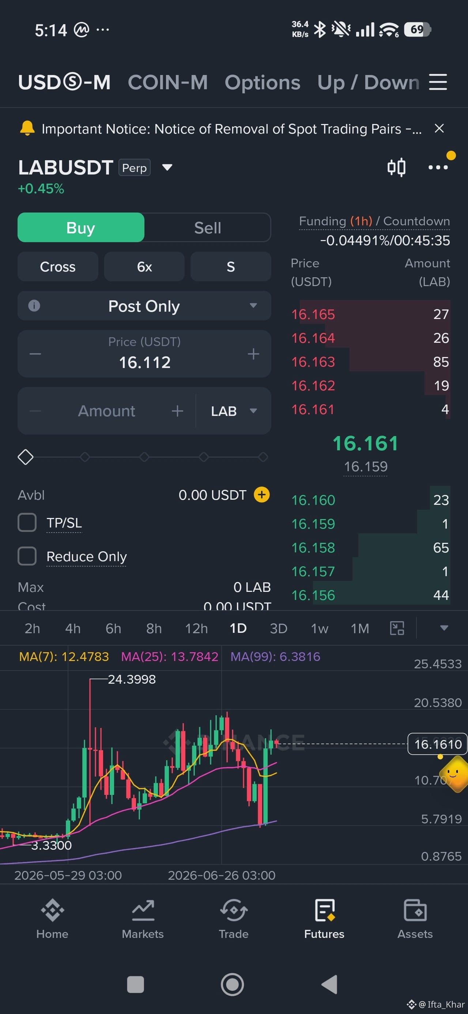Open the LAB amount unit dropdown
Image resolution: width=468 pixels, height=1014 pixels.
tap(234, 411)
